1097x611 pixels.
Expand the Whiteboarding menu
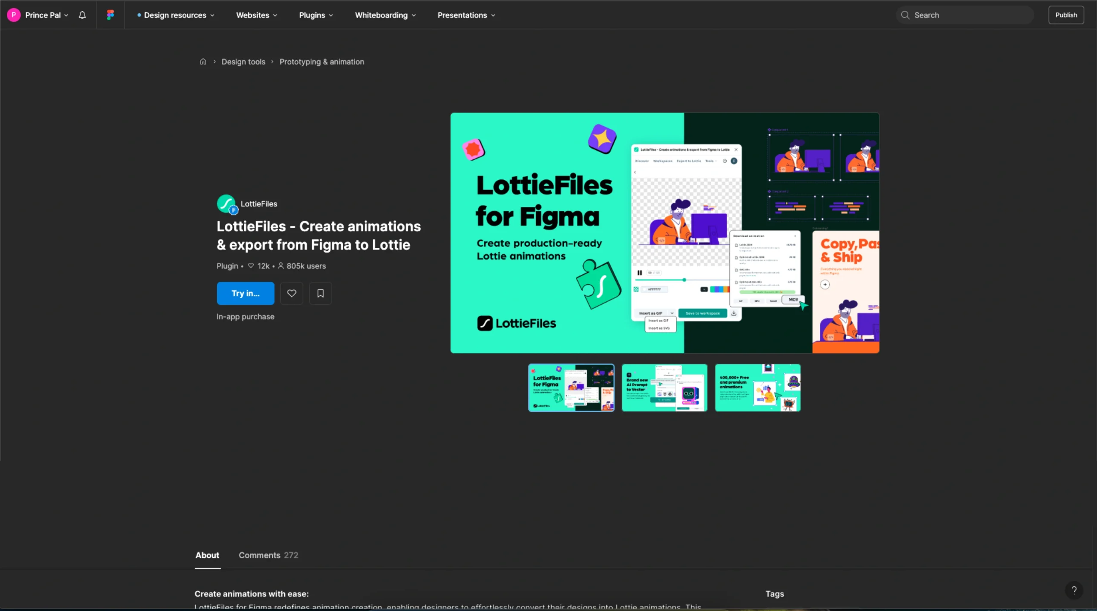(385, 15)
